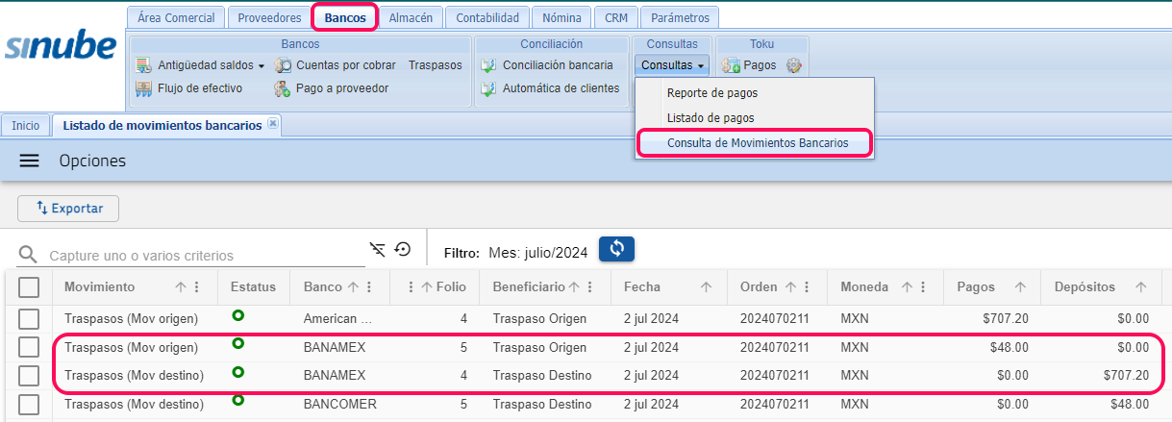
Task: Click the search history clock icon
Action: [x=403, y=250]
